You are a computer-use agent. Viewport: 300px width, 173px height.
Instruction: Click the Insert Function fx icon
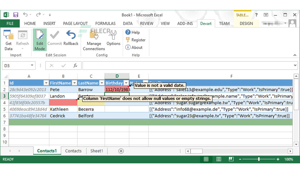pyautogui.click(x=75, y=65)
